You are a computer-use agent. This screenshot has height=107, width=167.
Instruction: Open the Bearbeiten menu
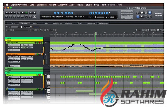coord(42,5)
